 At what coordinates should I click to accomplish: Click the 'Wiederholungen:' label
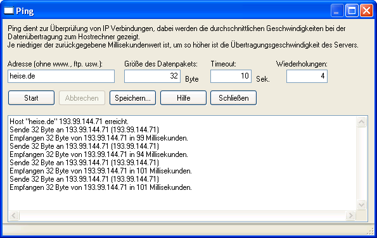(x=302, y=64)
